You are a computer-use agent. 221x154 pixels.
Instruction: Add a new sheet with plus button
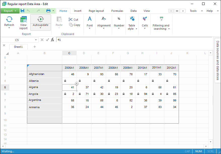(x=35, y=47)
